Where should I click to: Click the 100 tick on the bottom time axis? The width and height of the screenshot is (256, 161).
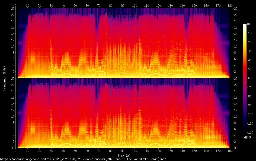point(135,151)
